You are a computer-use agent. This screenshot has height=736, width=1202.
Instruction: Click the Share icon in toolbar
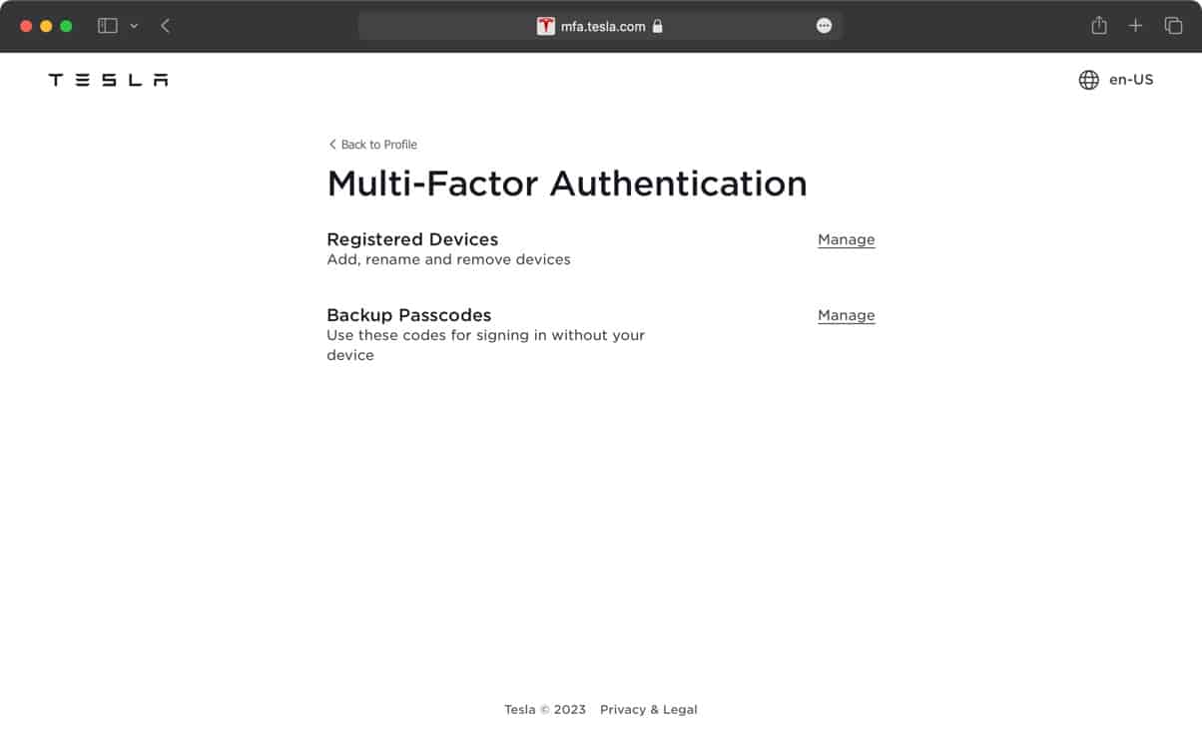pos(1099,26)
